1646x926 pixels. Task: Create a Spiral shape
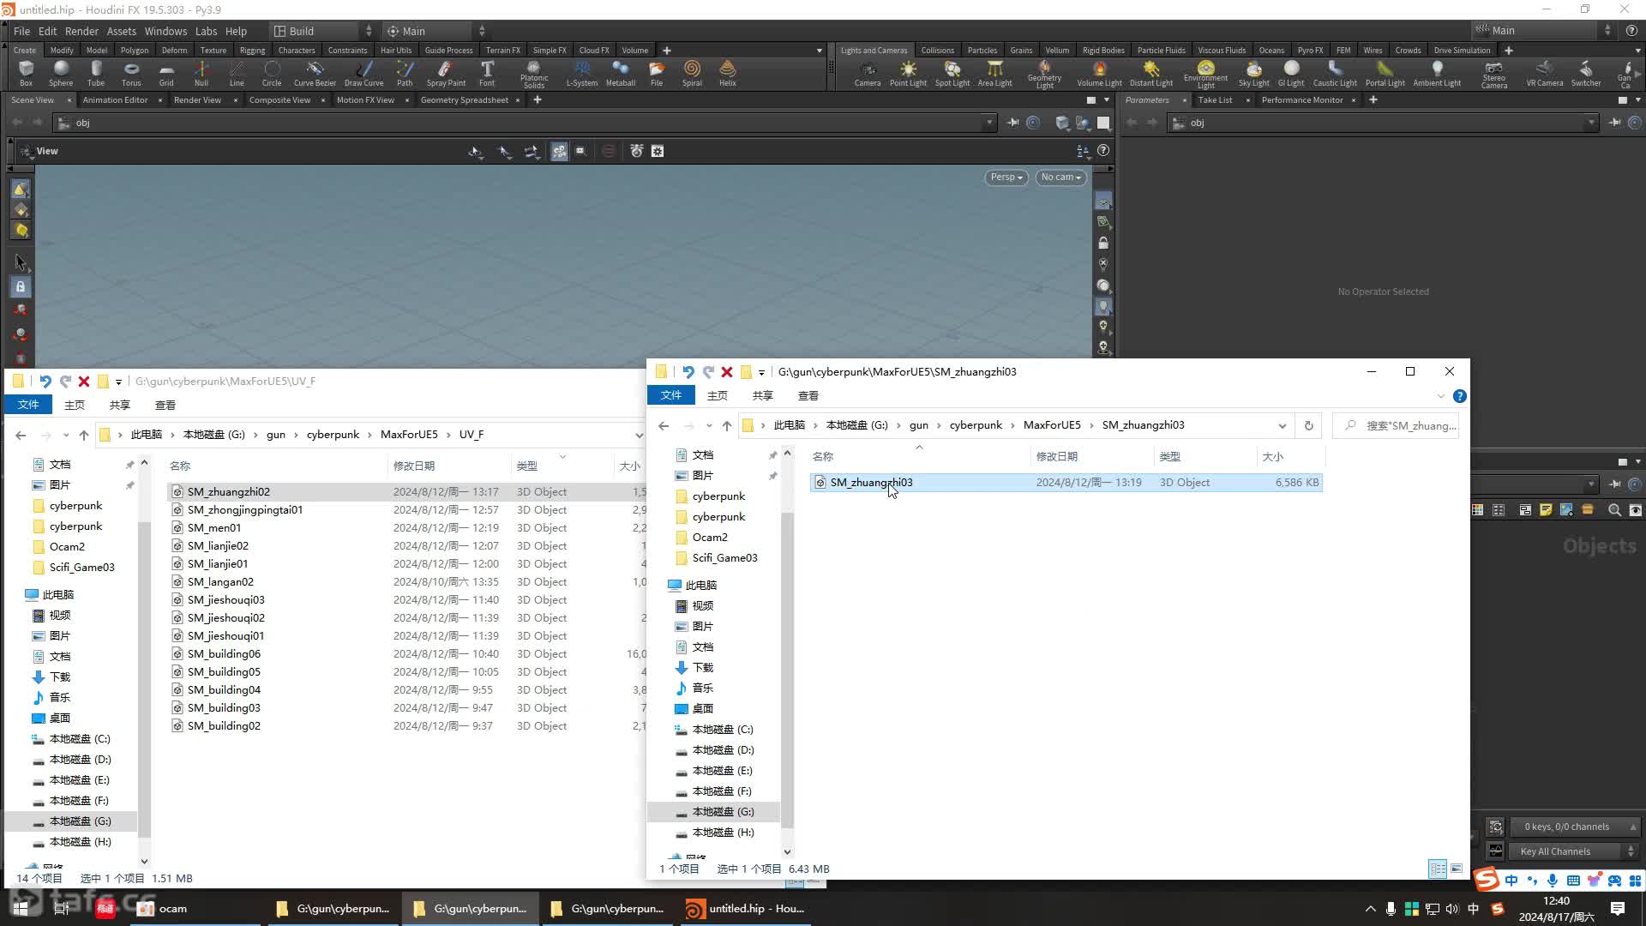[692, 74]
